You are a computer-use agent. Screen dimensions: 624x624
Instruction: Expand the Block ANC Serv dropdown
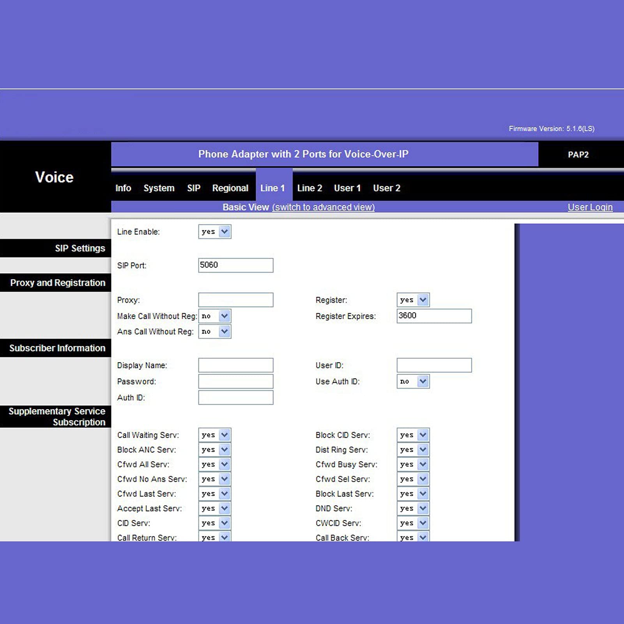215,449
